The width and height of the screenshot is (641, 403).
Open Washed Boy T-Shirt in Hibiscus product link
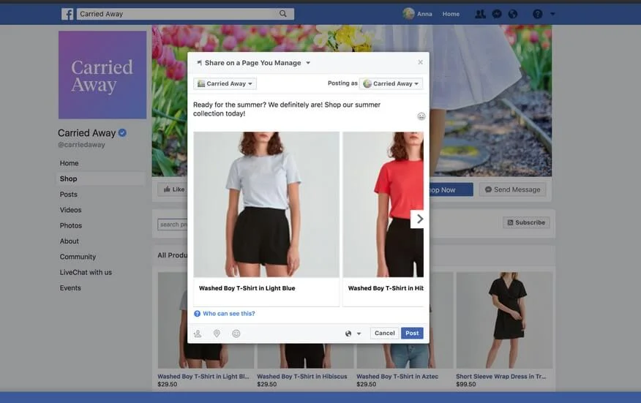301,377
